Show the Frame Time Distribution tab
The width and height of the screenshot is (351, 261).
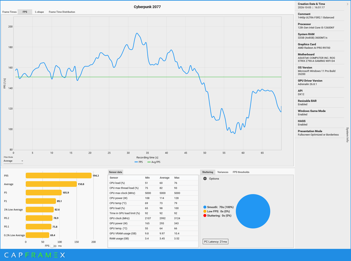62,12
